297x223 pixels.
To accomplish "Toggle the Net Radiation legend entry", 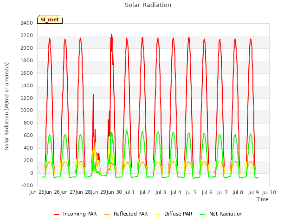I will tap(221, 214).
